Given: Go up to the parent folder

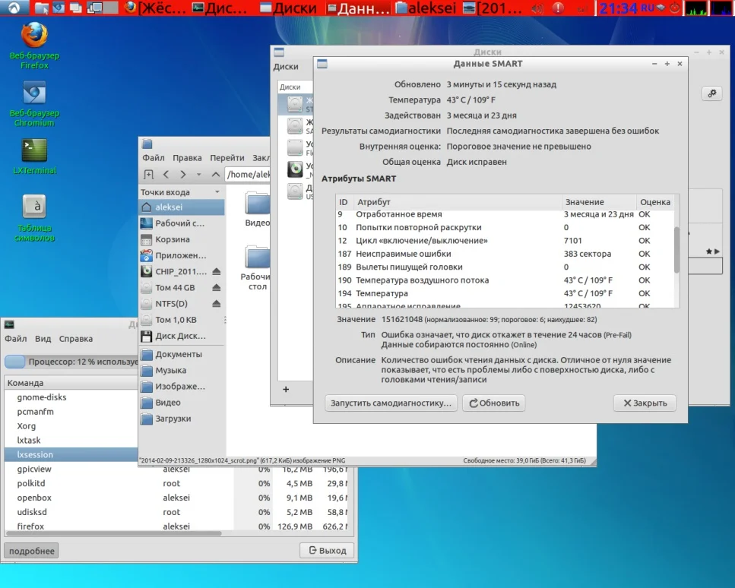Looking at the screenshot, I should point(214,175).
